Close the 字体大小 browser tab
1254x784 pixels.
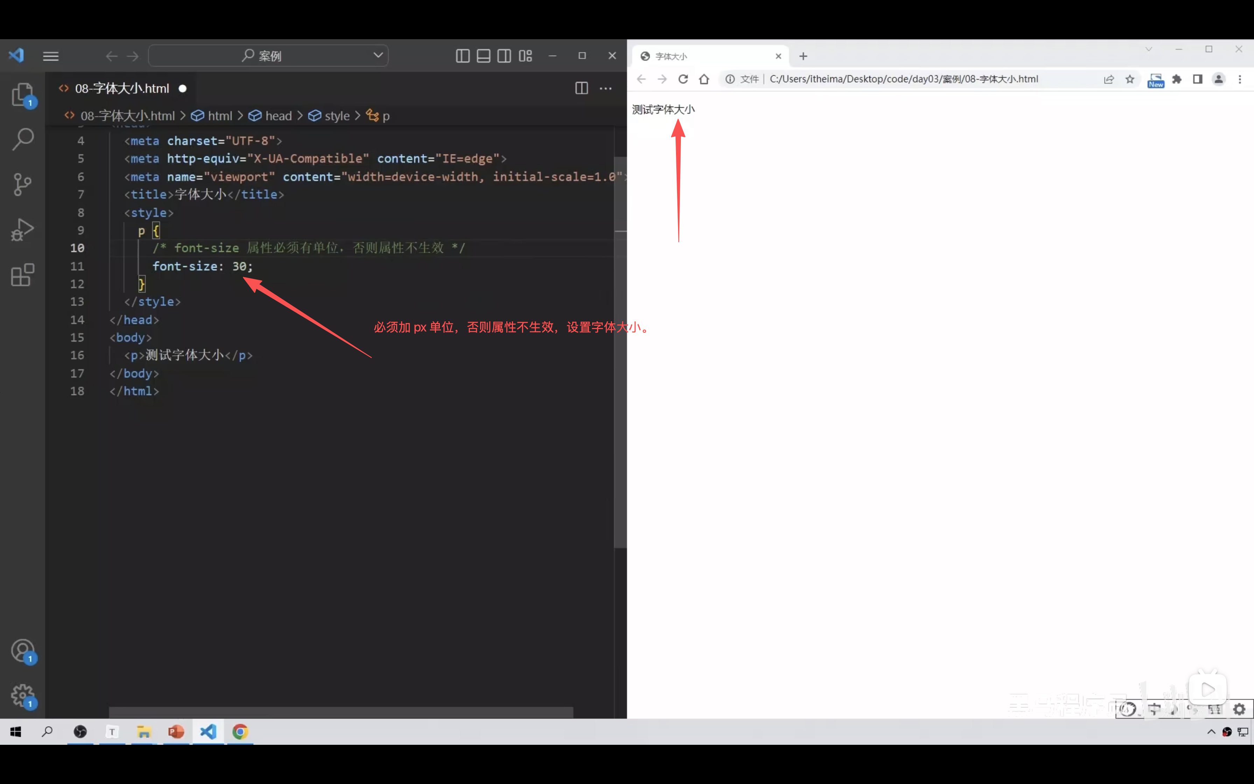[778, 56]
